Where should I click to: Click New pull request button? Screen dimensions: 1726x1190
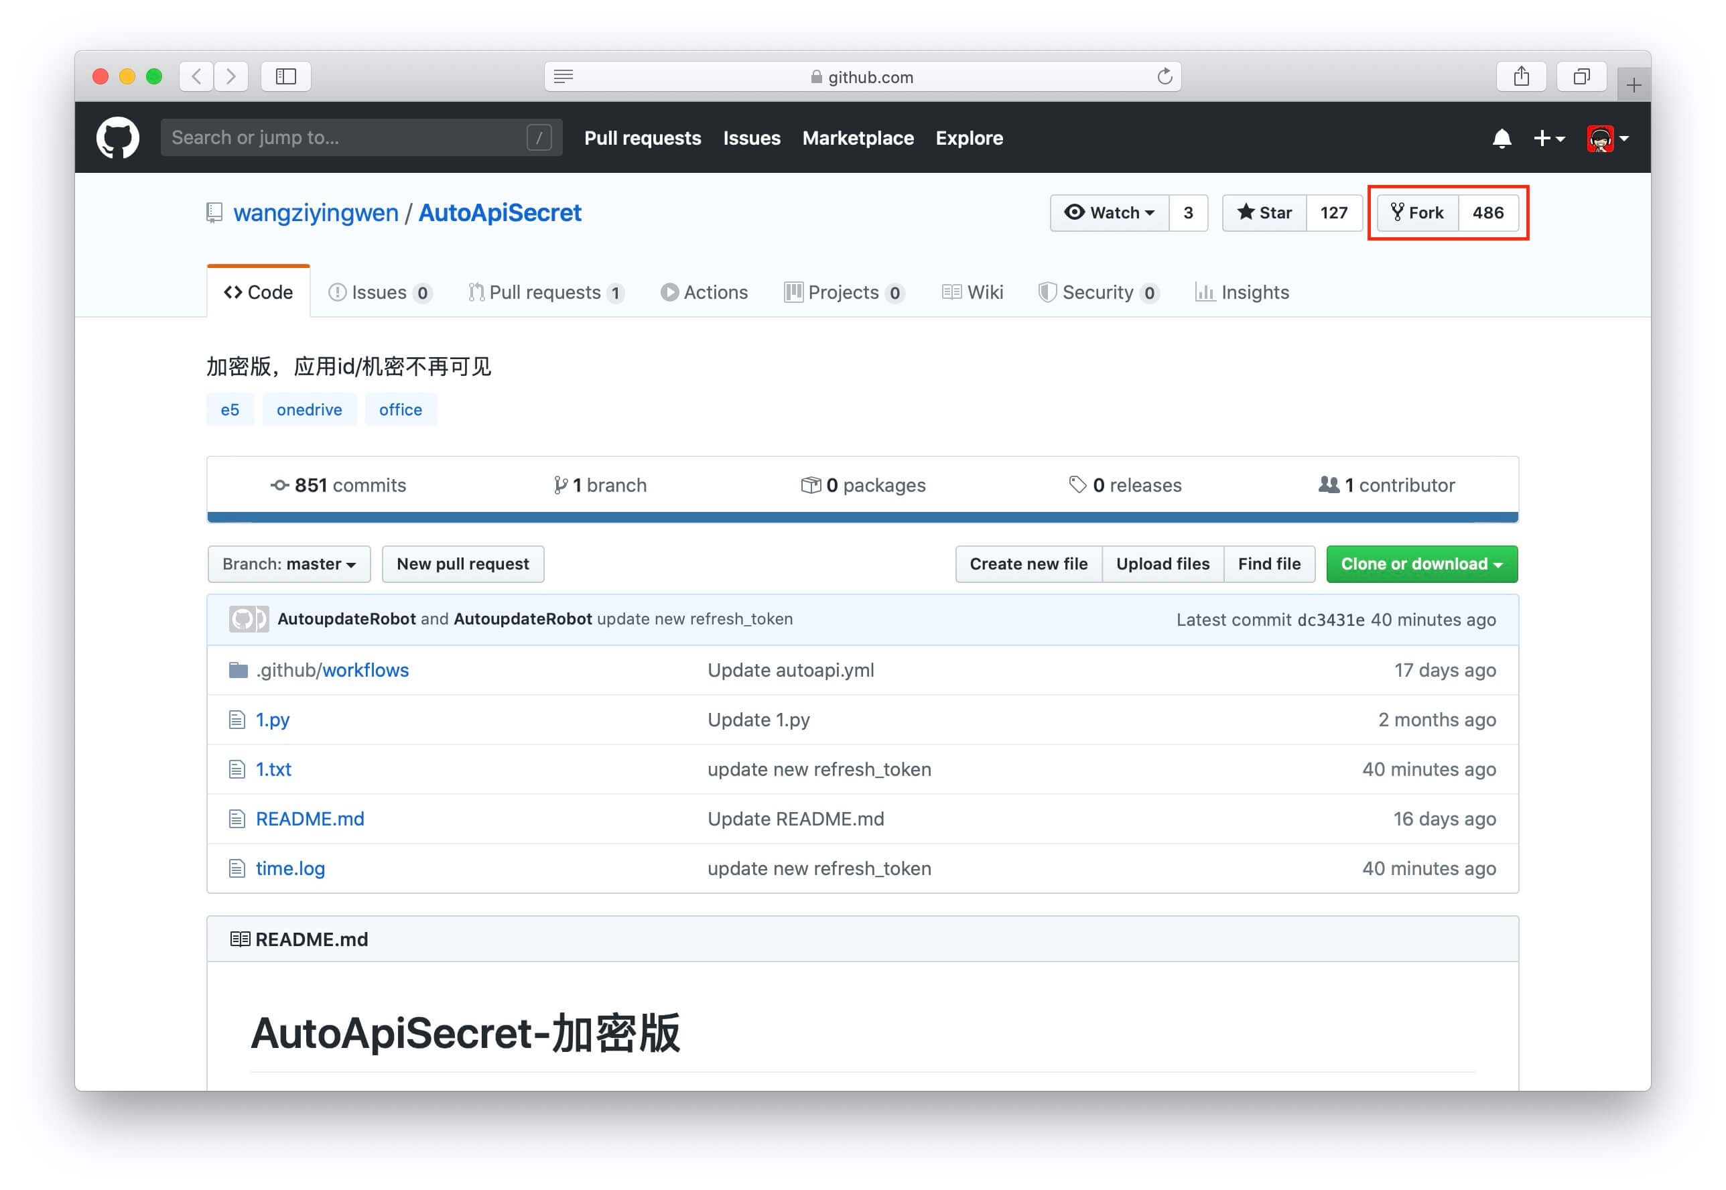462,564
